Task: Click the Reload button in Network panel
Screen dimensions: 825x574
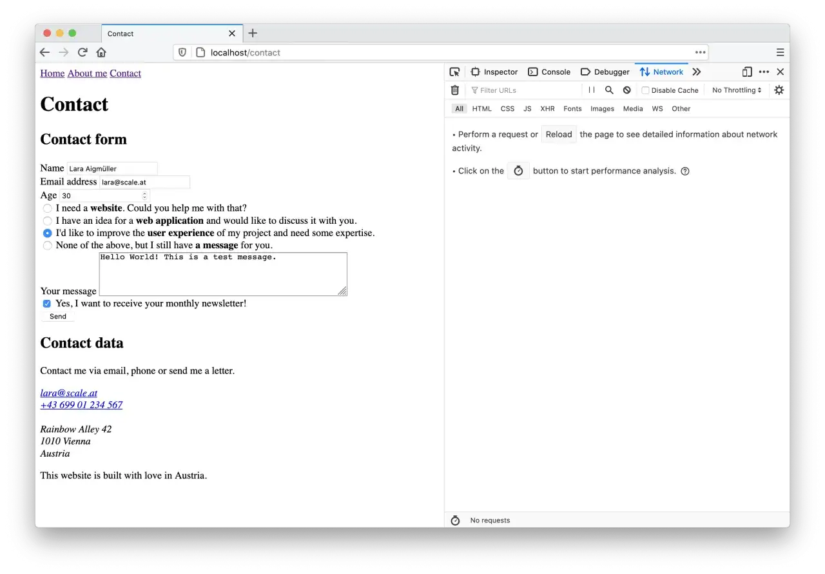Action: point(559,135)
